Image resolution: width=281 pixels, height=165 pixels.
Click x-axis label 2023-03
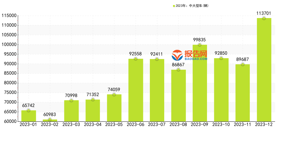tap(71, 125)
